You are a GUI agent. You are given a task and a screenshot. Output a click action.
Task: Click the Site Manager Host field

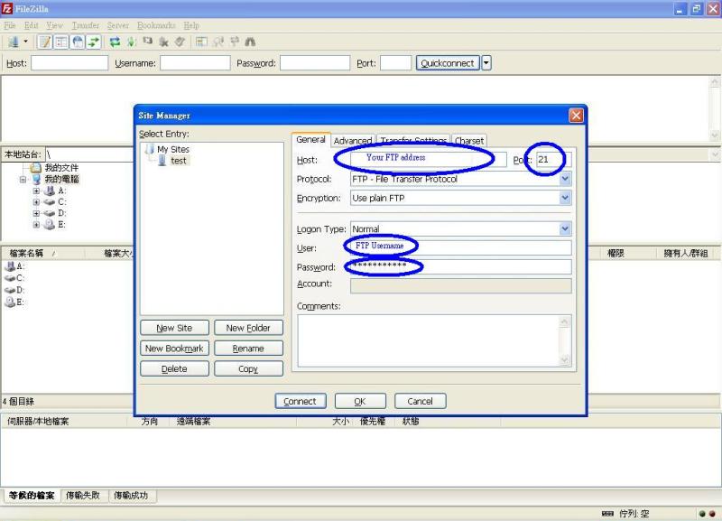pyautogui.click(x=428, y=160)
